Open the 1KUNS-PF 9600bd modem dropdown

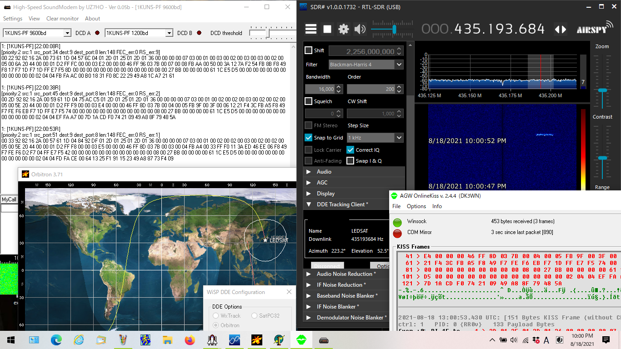[x=67, y=33]
